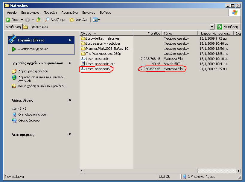Expand the address bar dropdown arrow
245x182 pixels.
click(x=212, y=27)
